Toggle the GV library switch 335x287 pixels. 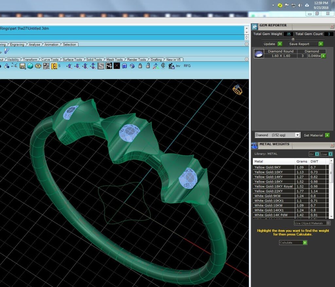[314, 154]
